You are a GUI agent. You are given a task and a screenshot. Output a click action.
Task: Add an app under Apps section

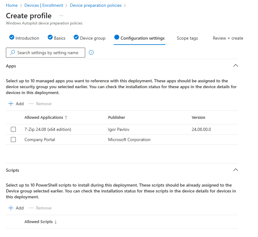point(16,104)
